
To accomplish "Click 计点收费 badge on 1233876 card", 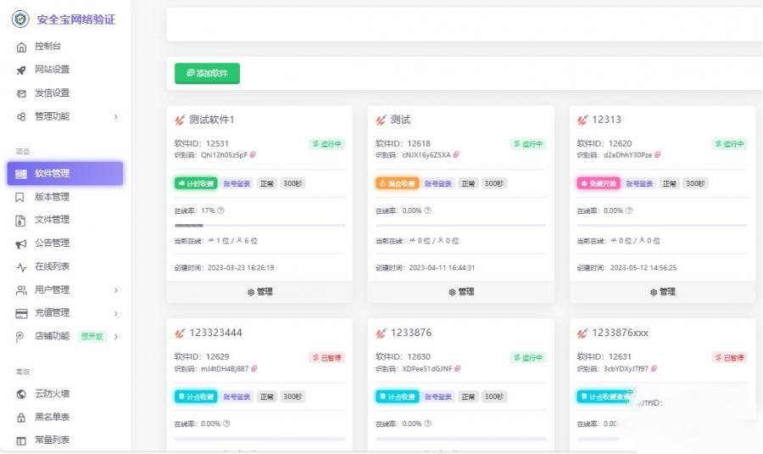I will click(x=397, y=397).
